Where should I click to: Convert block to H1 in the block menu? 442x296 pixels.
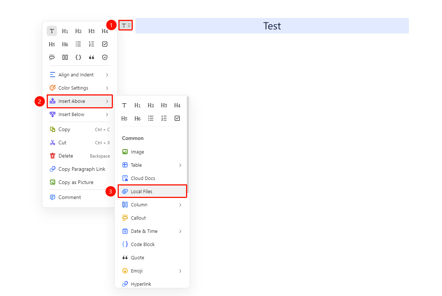[x=65, y=31]
